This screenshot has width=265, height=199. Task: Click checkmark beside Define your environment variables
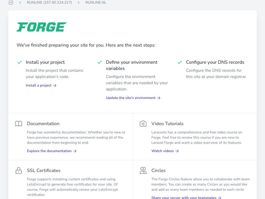click(x=99, y=62)
